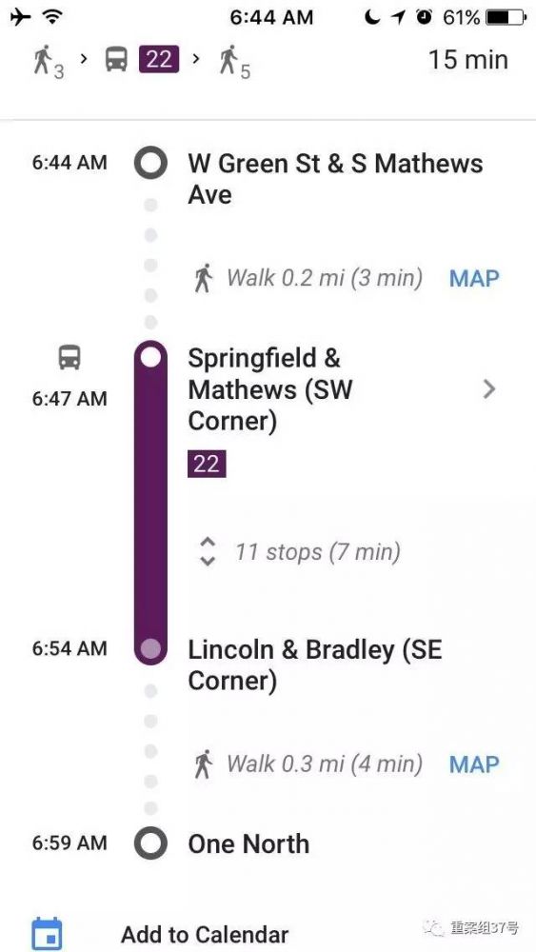Open Springfield & Mathews stop details chevron
This screenshot has width=536, height=952.
489,388
